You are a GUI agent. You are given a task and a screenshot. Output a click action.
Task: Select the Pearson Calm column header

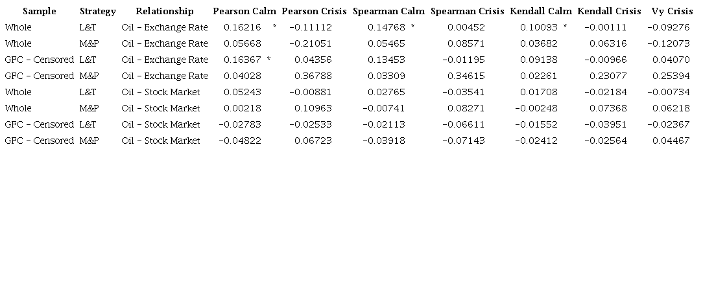[244, 11]
